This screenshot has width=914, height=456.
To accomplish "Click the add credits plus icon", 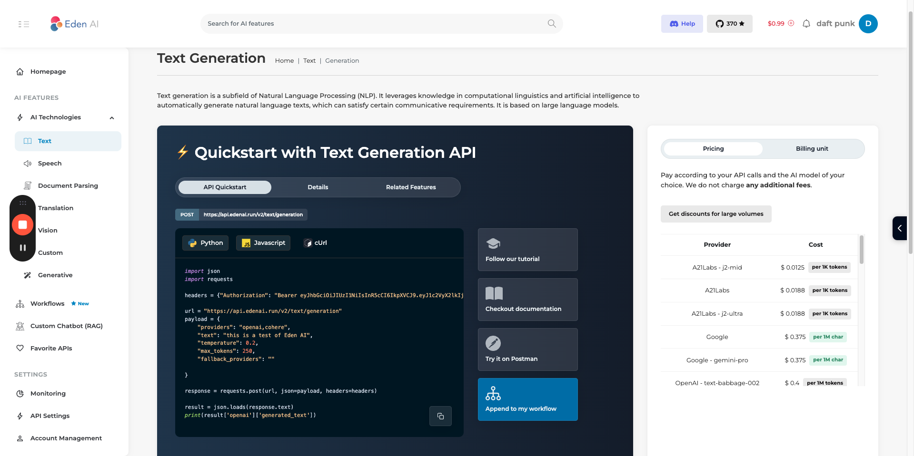I will tap(791, 23).
